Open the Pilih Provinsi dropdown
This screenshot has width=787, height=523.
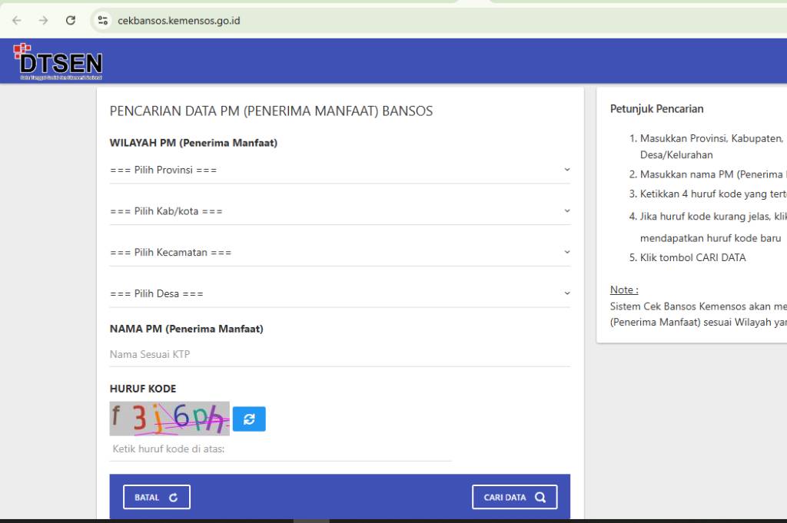point(340,169)
